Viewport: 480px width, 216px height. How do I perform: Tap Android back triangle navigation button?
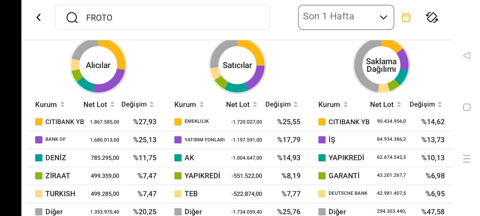pyautogui.click(x=466, y=56)
